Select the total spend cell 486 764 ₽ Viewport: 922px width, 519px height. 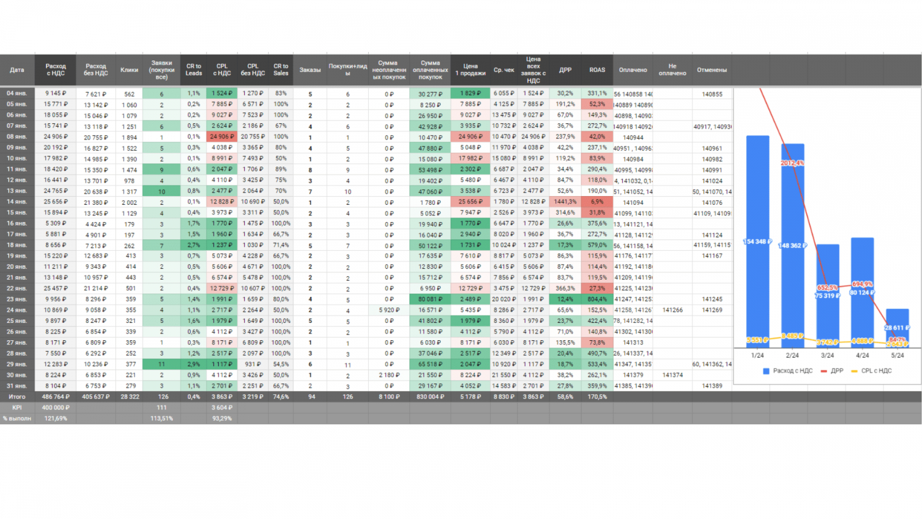[55, 397]
